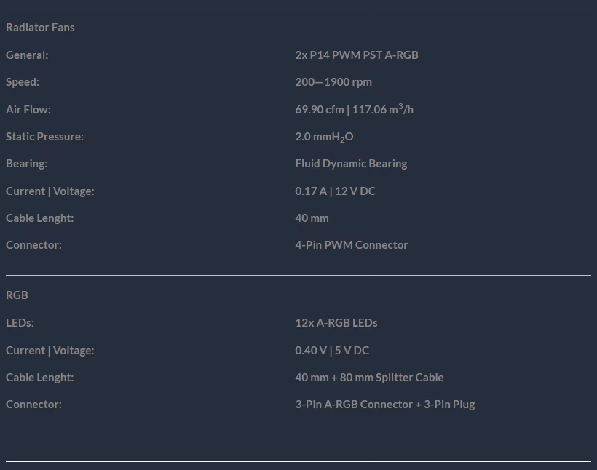Click the 3-Pin A-RGB Connector + 3-Pin Plug text
Screen dimensions: 597x470
point(385,405)
